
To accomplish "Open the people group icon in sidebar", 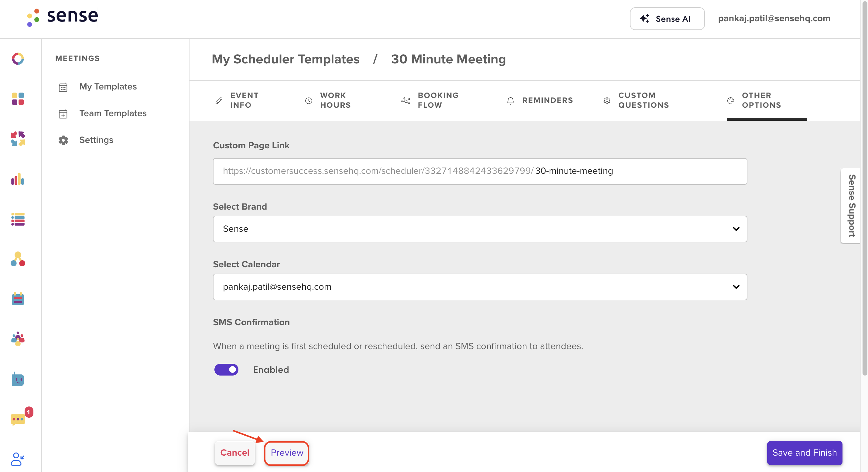I will pyautogui.click(x=18, y=339).
